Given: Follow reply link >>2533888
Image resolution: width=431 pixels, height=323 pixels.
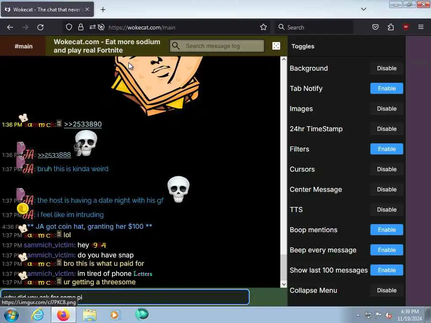Looking at the screenshot, I should click(54, 155).
